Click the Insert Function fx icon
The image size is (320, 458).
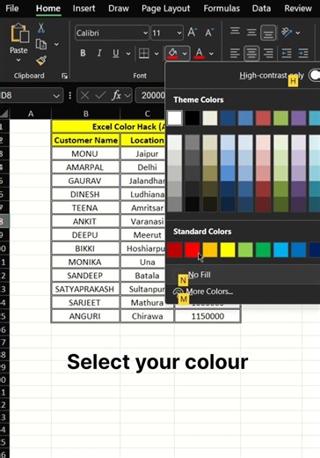tap(117, 95)
